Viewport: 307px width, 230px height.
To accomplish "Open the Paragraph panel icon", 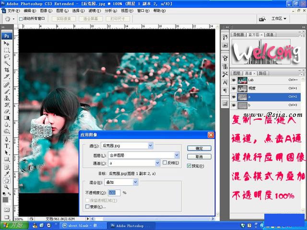I will [x=225, y=91].
